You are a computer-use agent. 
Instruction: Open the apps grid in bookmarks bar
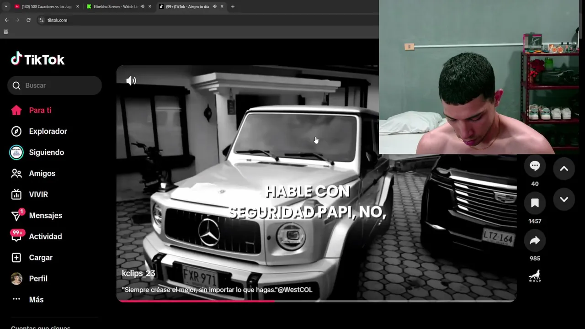pos(6,32)
